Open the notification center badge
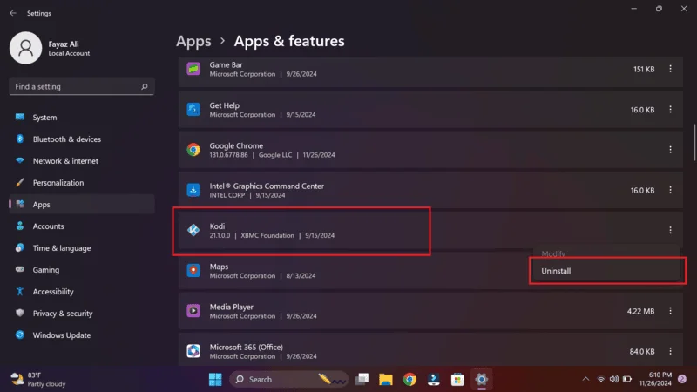Viewport: 697px width, 392px height. 682,379
